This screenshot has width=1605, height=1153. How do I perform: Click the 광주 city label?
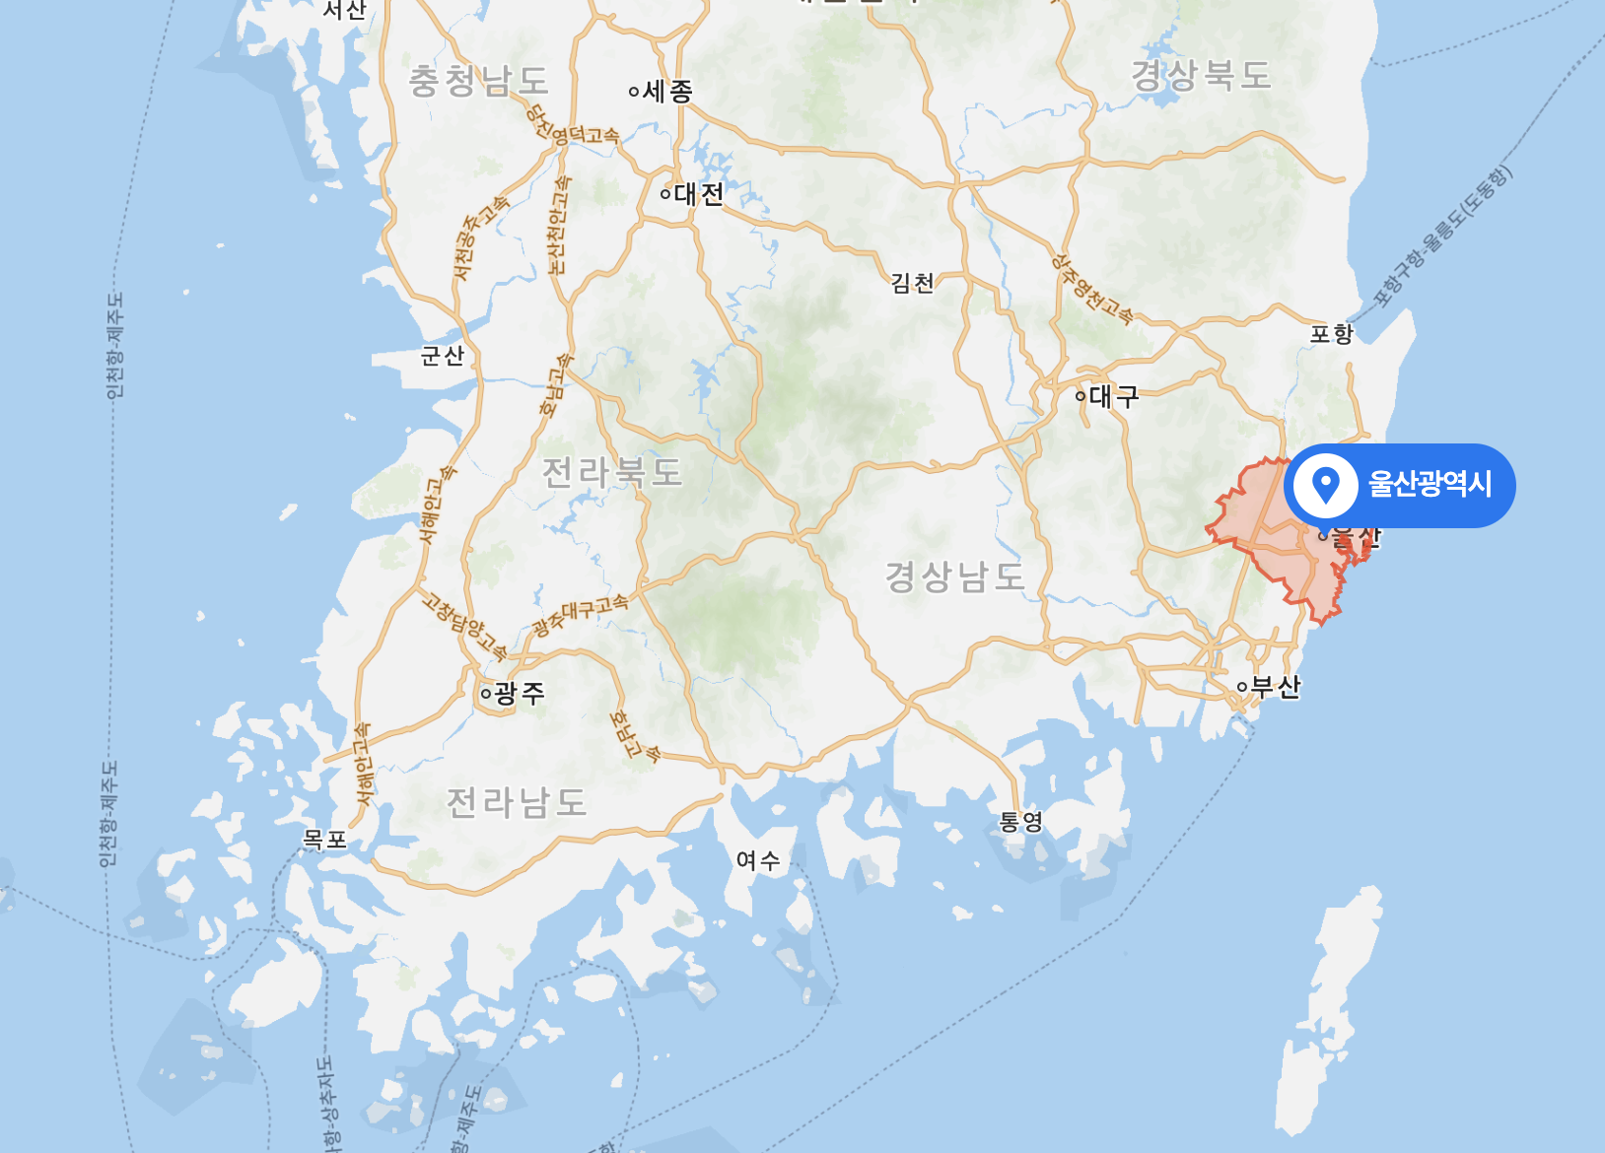click(x=519, y=693)
